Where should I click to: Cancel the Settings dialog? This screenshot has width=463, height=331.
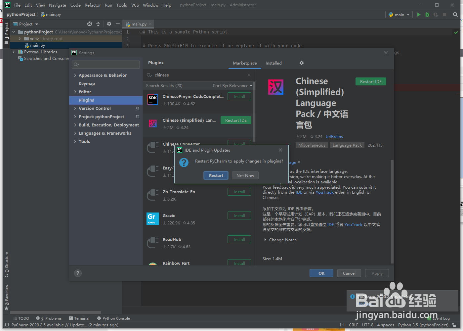coord(349,273)
